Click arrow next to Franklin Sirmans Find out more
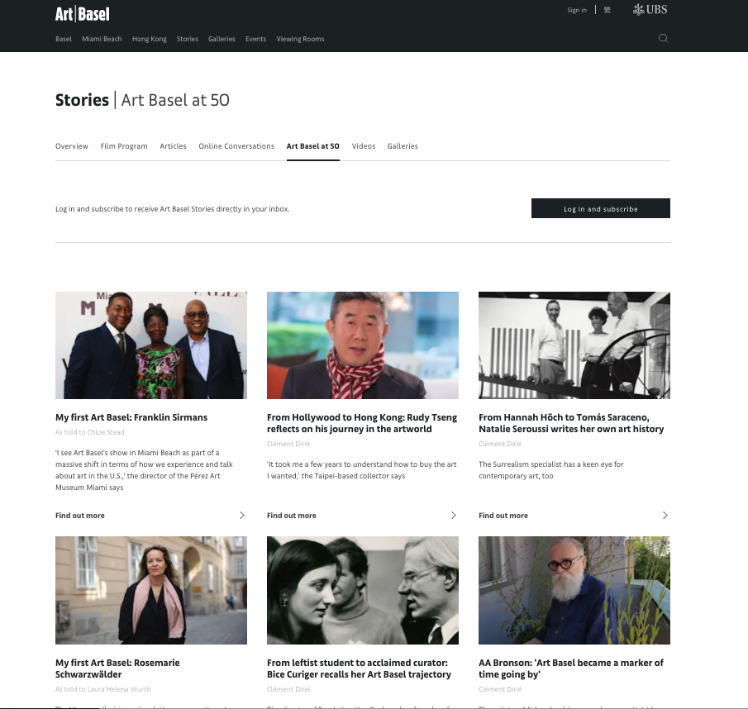Screen dimensions: 748x709 tap(242, 516)
